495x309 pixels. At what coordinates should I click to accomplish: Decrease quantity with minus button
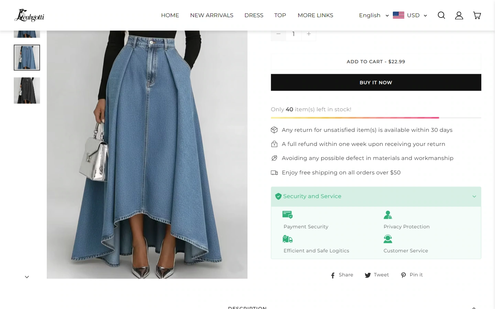pos(278,34)
